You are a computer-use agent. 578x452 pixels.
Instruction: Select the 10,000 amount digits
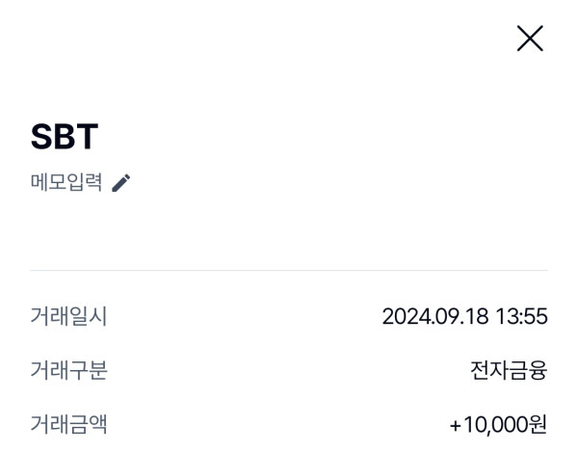click(x=496, y=424)
